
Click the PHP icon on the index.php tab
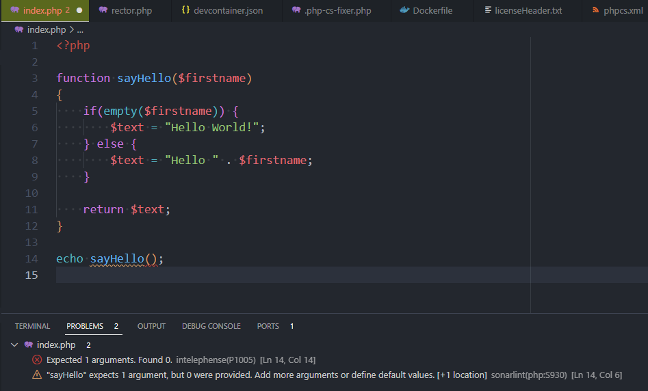(15, 10)
